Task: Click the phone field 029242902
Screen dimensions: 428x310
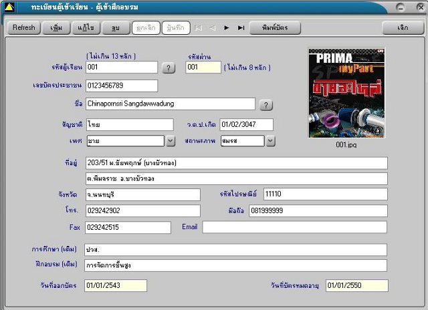Action: pos(143,210)
